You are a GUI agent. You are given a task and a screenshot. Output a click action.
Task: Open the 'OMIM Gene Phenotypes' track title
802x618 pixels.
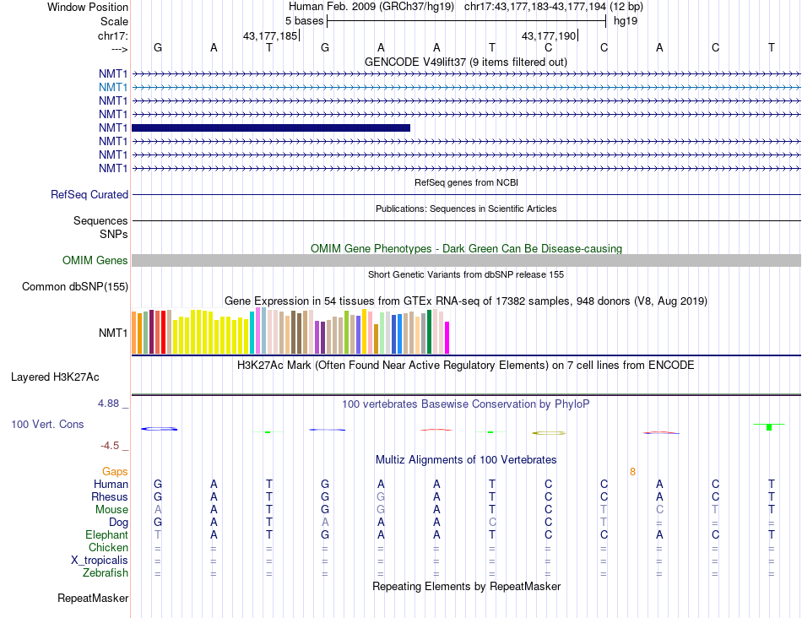click(x=466, y=248)
